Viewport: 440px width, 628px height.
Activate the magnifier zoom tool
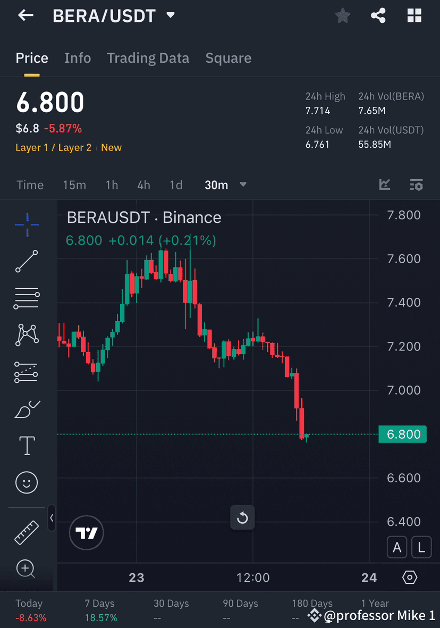click(27, 569)
